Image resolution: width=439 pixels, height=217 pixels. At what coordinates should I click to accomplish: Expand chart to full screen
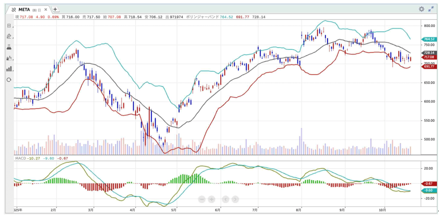[431, 9]
